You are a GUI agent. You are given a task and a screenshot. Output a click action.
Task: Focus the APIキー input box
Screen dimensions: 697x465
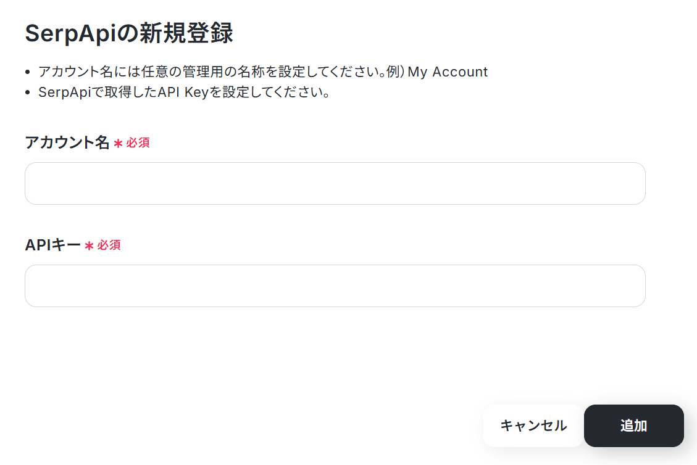point(335,286)
